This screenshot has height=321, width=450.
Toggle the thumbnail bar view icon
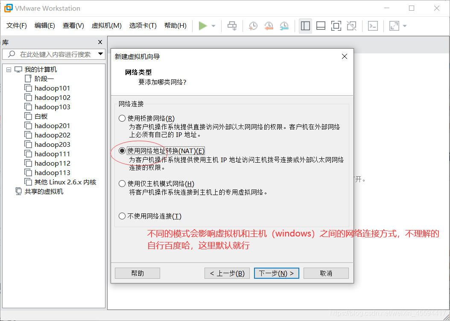tap(321, 26)
